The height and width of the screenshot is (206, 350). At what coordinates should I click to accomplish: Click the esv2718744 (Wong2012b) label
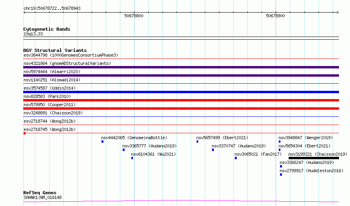click(x=50, y=121)
